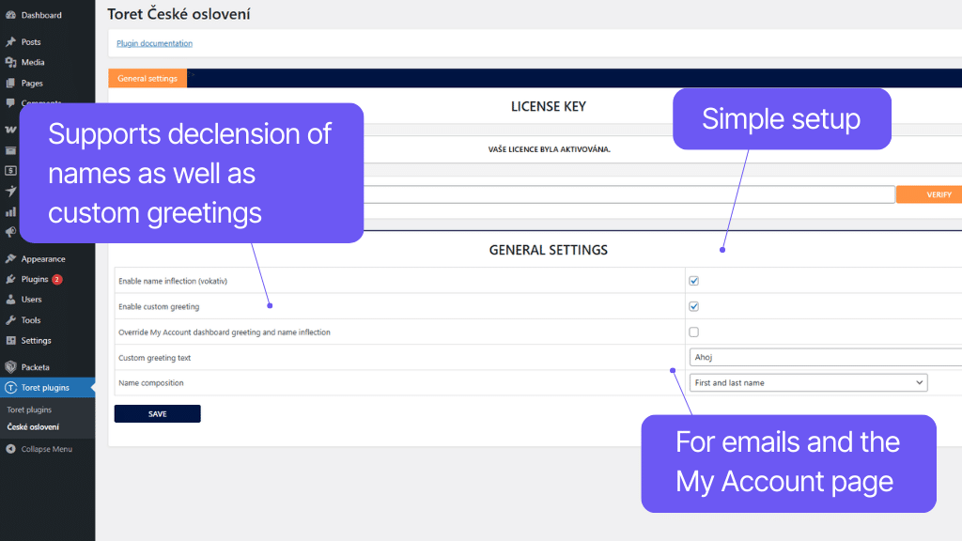Click the Appearance paintbrush icon
The image size is (962, 541).
(x=10, y=259)
